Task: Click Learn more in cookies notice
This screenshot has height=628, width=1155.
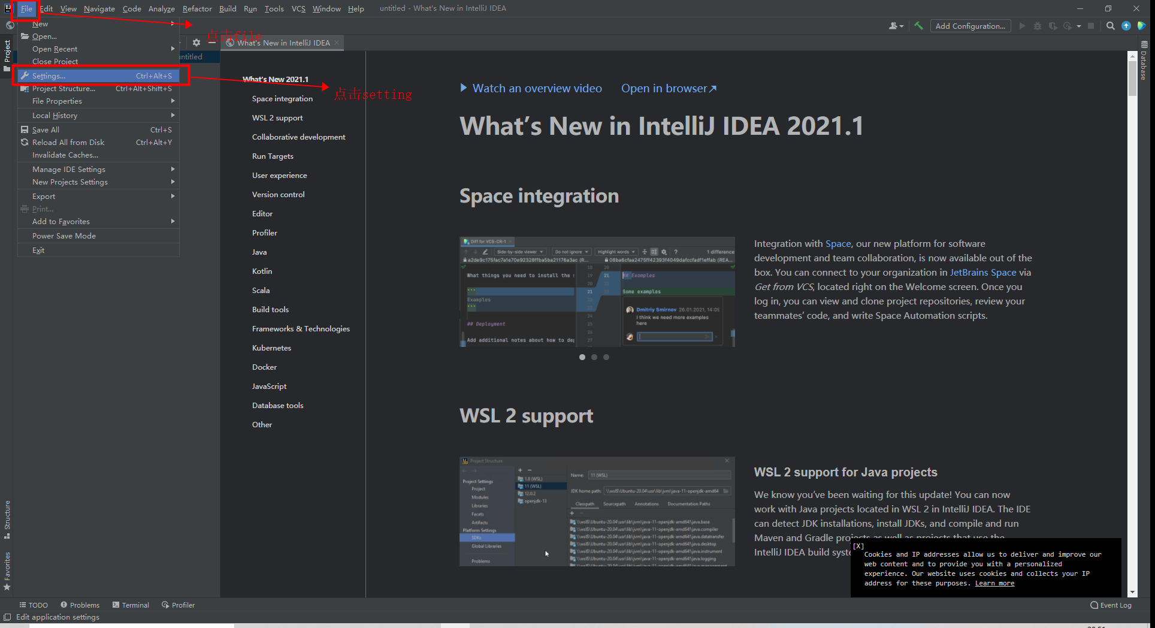Action: 994,584
